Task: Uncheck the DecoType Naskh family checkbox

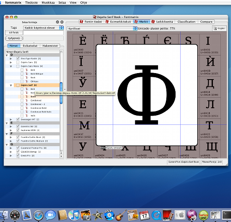Action: coord(18,58)
